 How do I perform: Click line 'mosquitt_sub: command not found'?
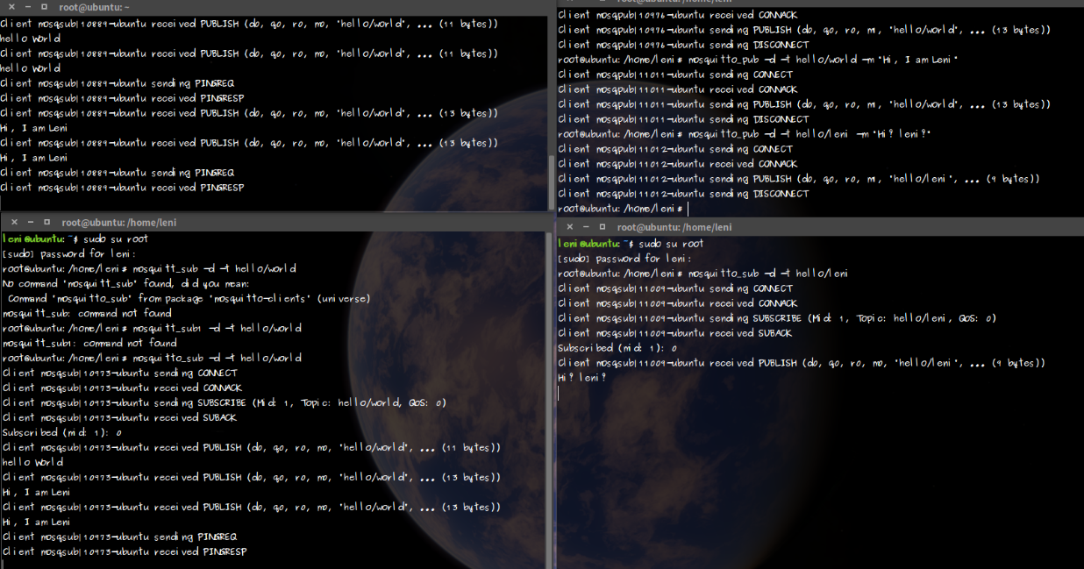point(87,313)
